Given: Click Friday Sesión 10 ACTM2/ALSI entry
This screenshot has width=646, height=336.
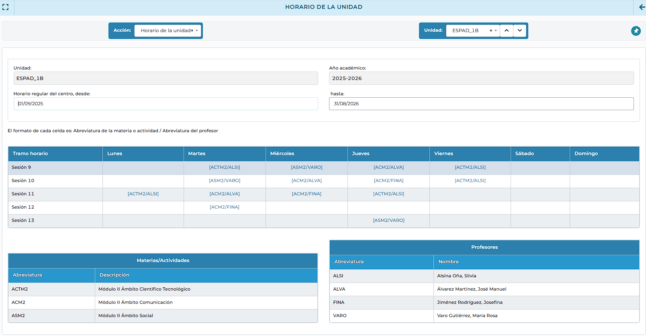Looking at the screenshot, I should click(470, 181).
